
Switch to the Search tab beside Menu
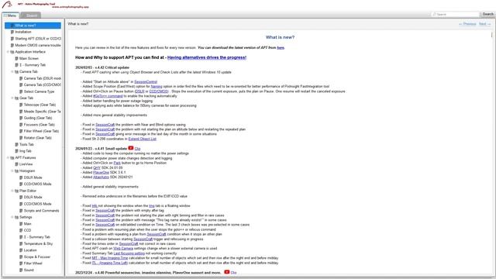(31, 15)
